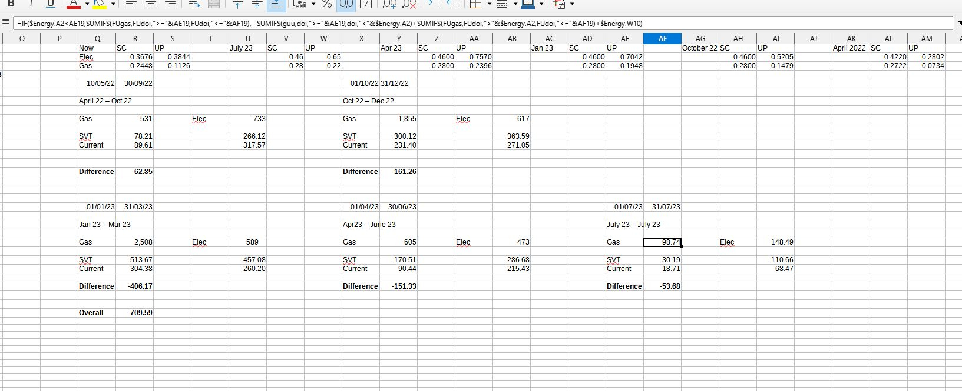Apply red font color
Screen dimensions: 962x391
[73, 4]
